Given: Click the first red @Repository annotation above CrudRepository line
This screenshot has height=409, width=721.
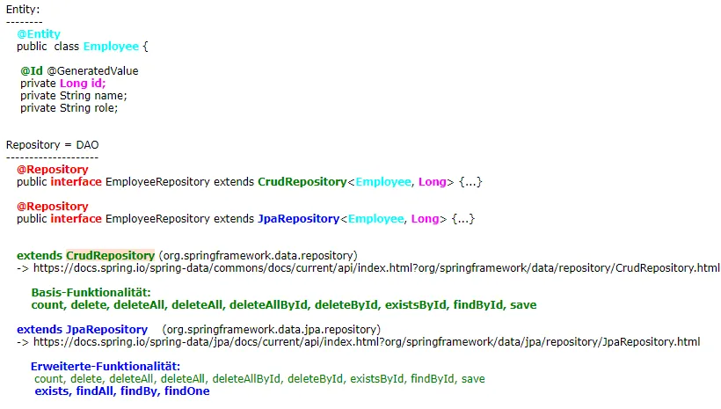Looking at the screenshot, I should [x=53, y=170].
